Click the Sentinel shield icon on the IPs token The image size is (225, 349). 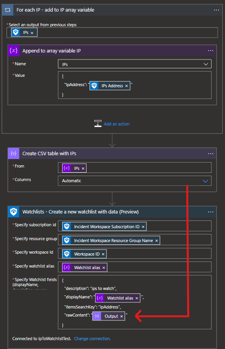pyautogui.click(x=15, y=32)
